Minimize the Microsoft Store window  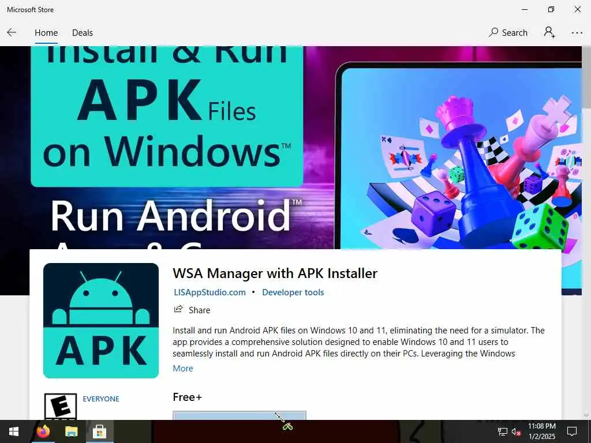(524, 9)
